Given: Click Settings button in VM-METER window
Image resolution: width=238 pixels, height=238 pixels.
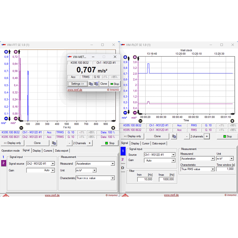Looking at the screenshot, I should pos(77,84).
